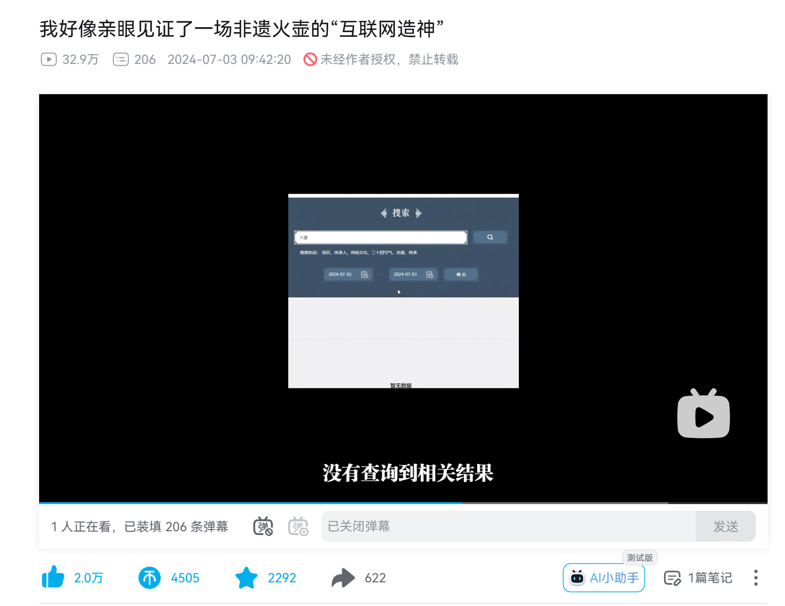Image resolution: width=785 pixels, height=606 pixels.
Task: Click the video progress bar
Action: [403, 503]
